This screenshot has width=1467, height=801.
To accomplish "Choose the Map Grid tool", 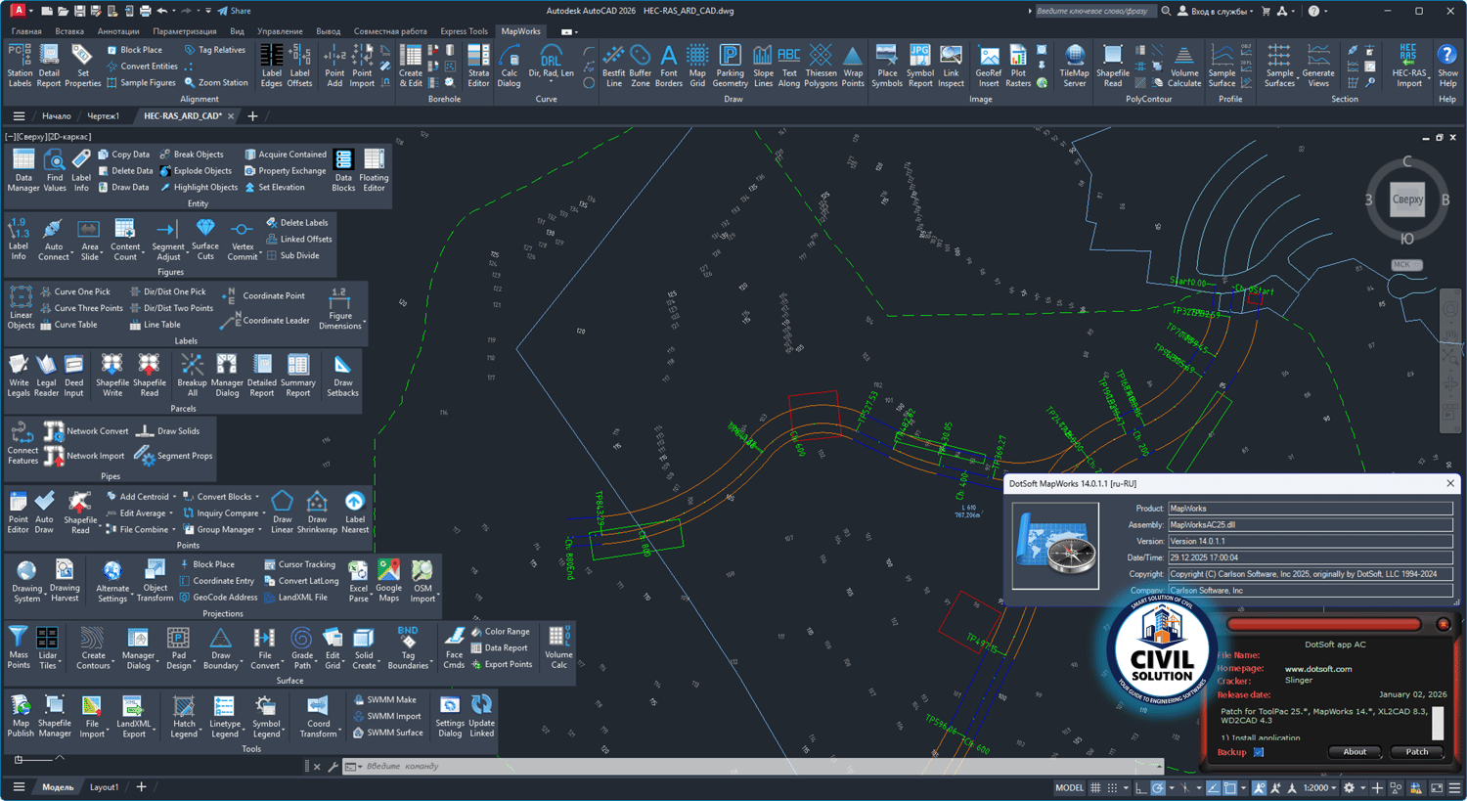I will click(697, 66).
